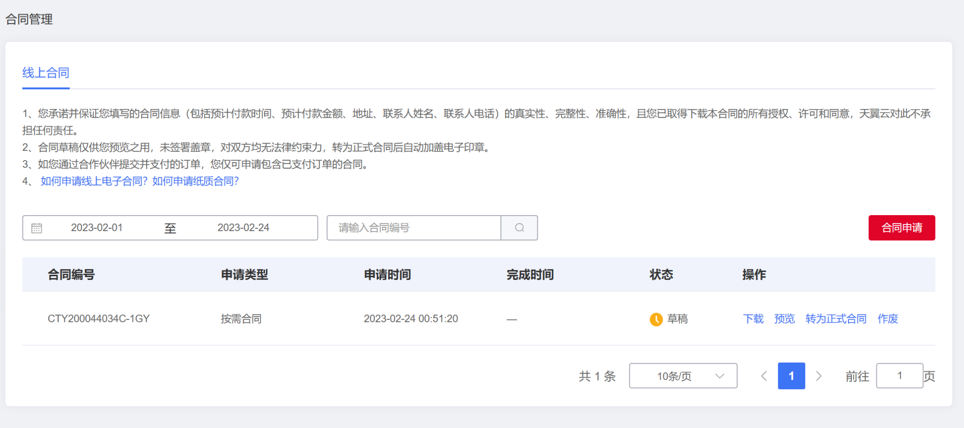Click the search magnifier icon

[x=519, y=228]
